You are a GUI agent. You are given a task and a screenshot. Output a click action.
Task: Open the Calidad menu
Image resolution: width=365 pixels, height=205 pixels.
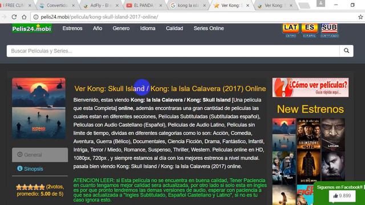click(175, 28)
